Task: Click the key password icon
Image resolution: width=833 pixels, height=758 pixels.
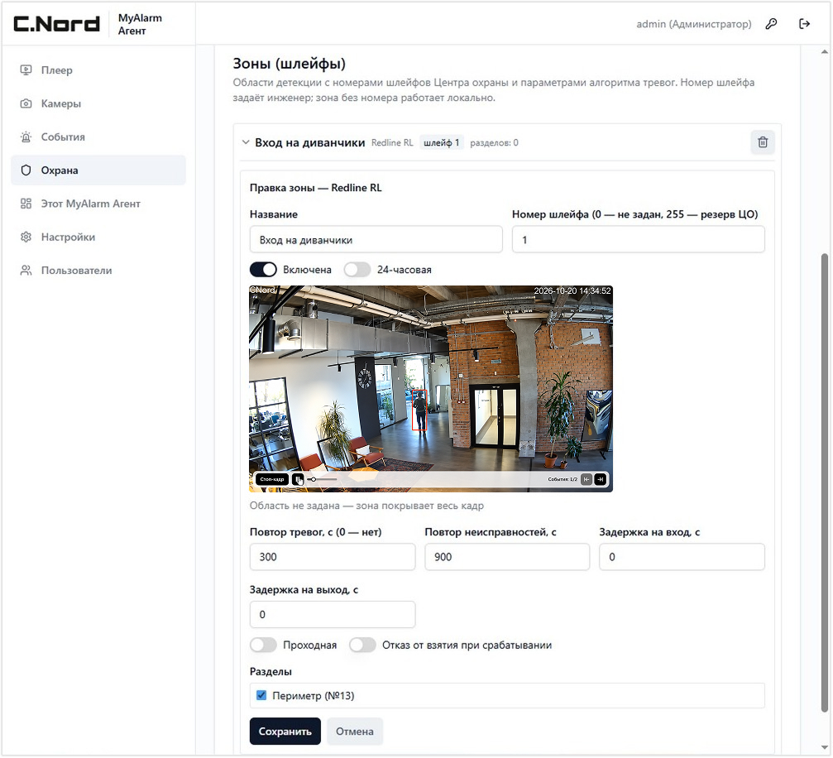Action: coord(771,24)
